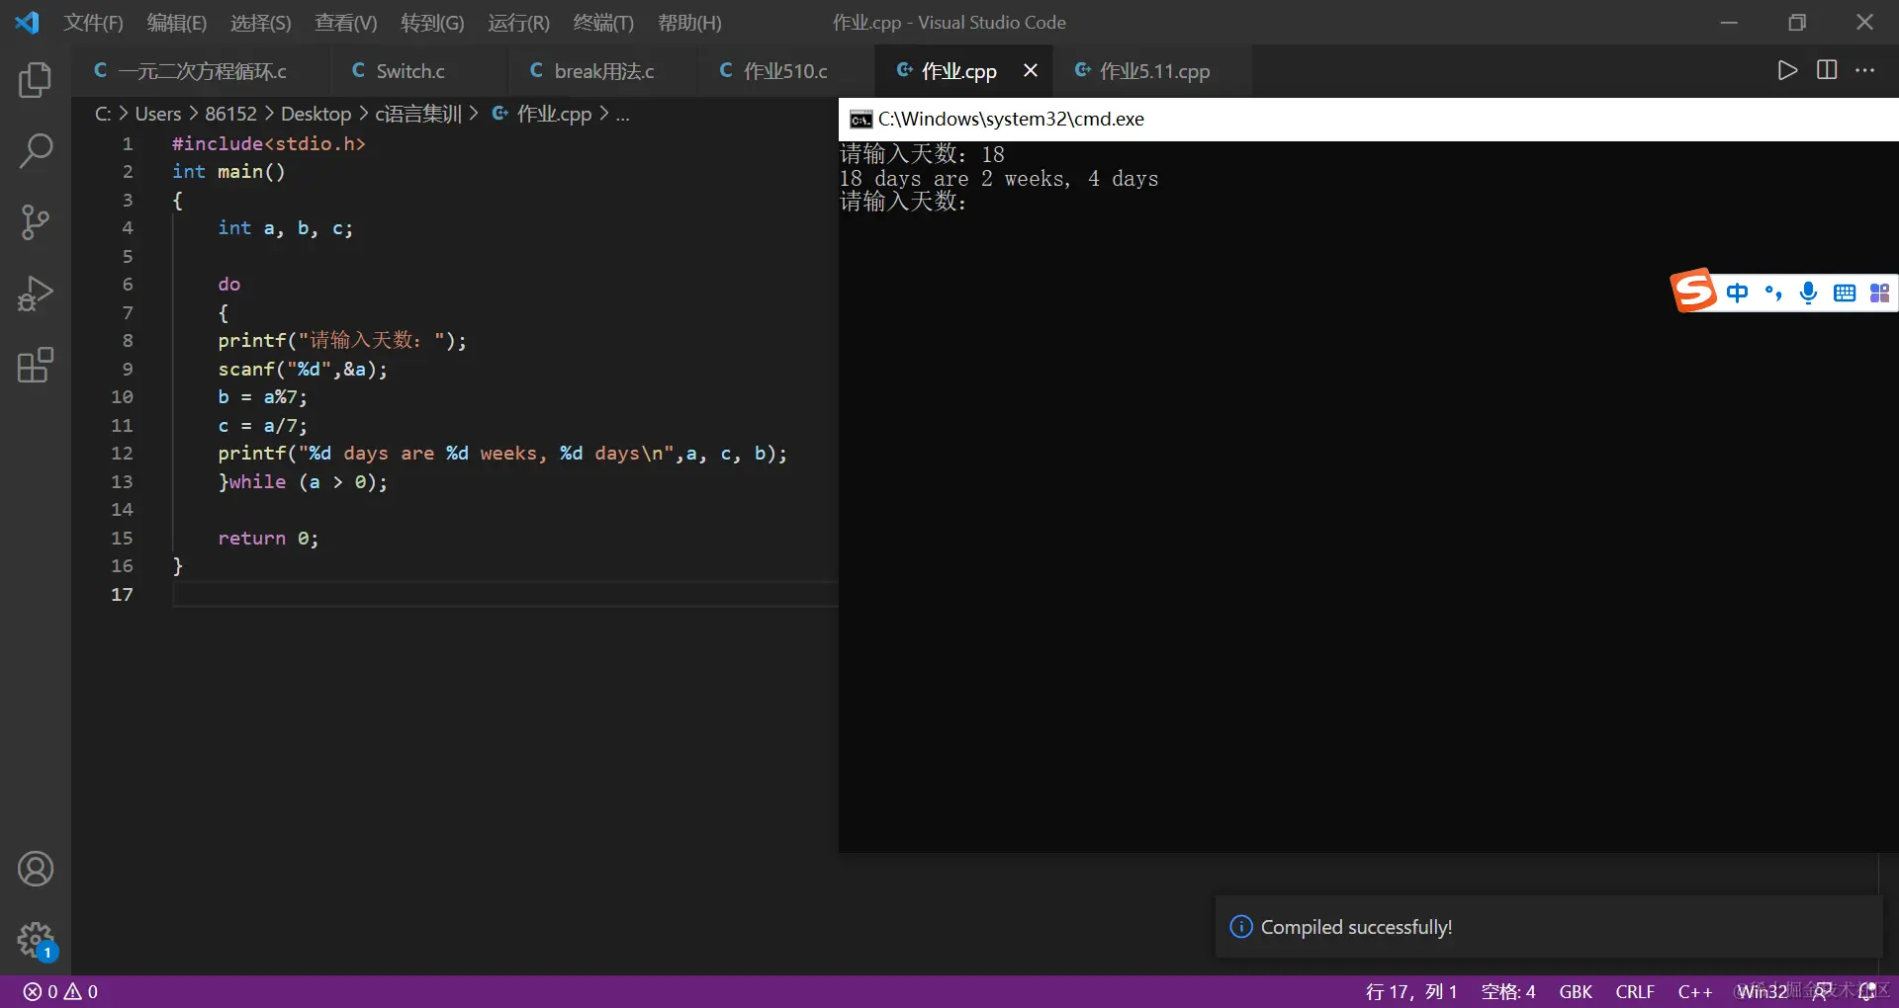
Task: Open the Accounts menu icon
Action: point(36,869)
